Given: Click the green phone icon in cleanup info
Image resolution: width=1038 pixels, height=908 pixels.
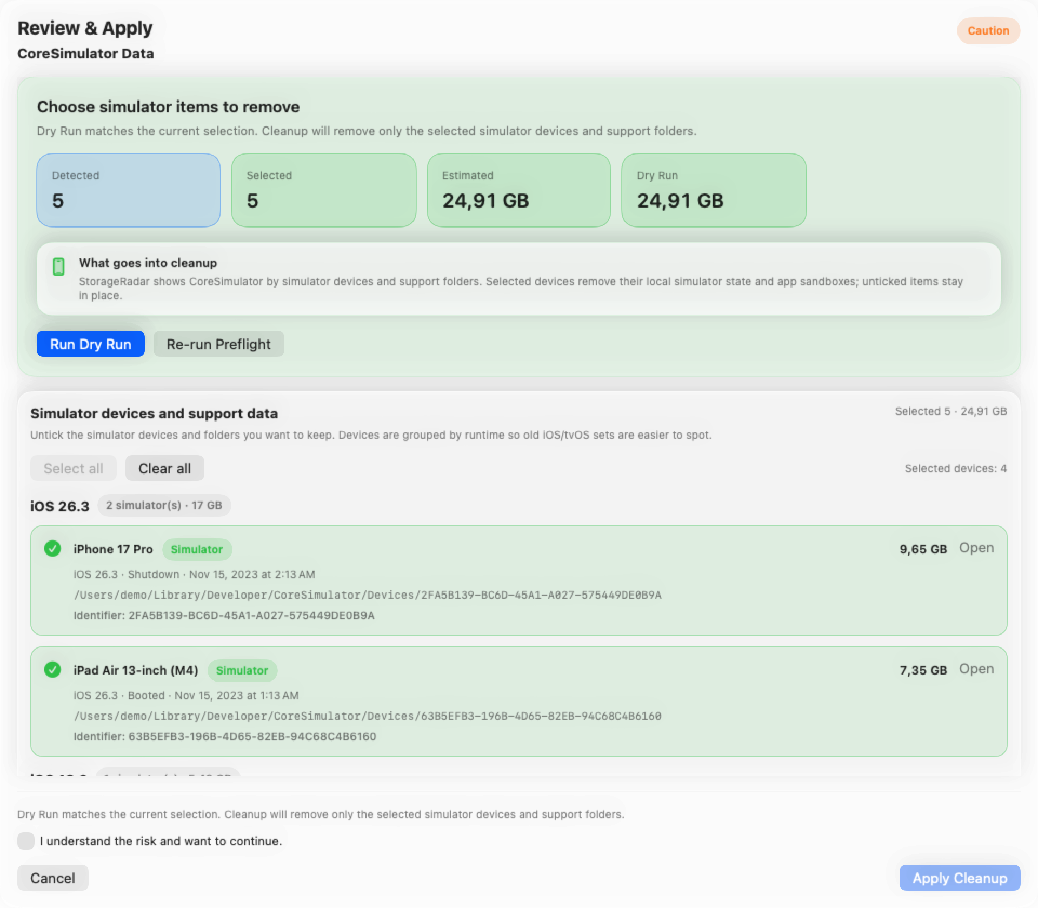Looking at the screenshot, I should click(x=58, y=266).
